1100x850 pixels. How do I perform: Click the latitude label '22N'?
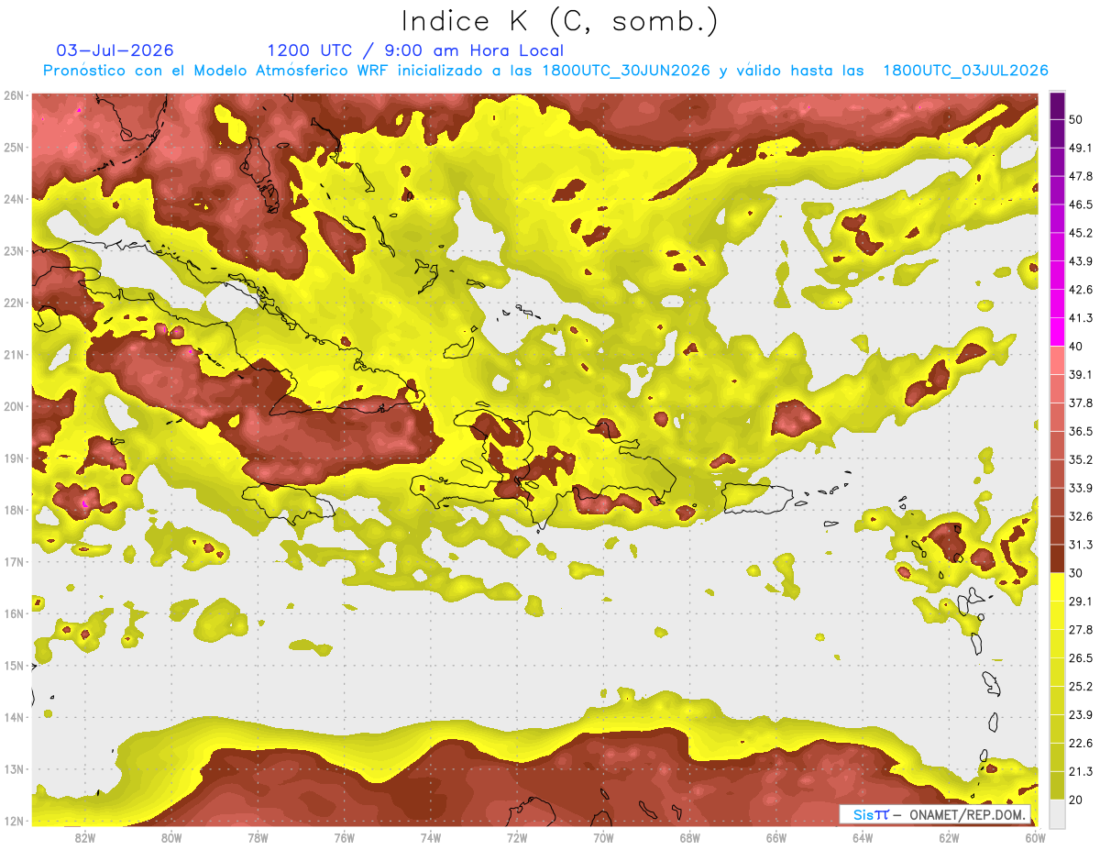14,303
